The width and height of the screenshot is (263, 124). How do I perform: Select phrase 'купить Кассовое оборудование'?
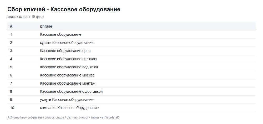click(67, 43)
